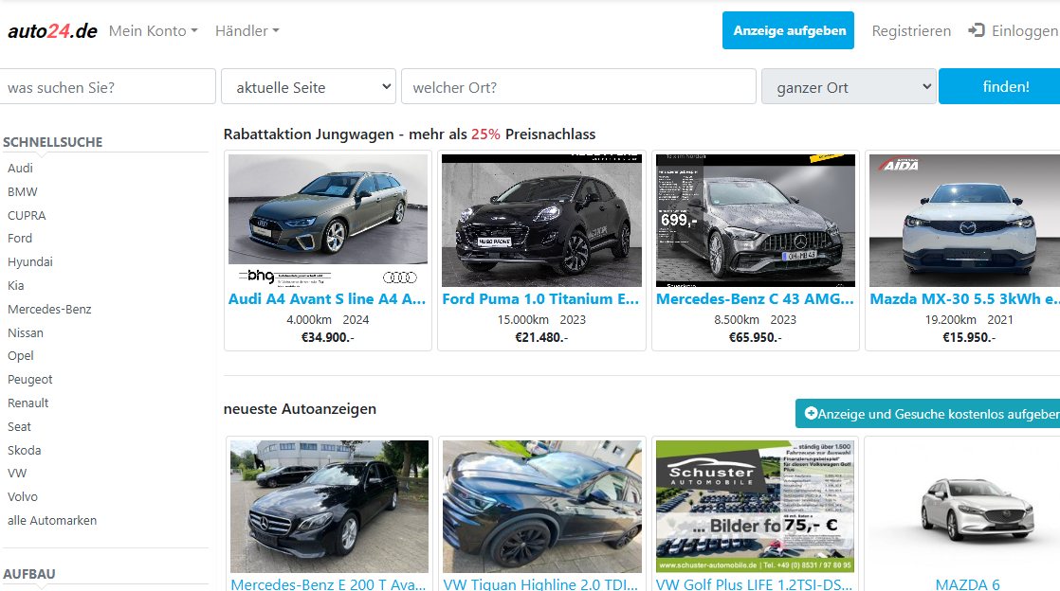
Task: Click the 'Rabattaktion Jungwagen' heading
Action: 409,134
